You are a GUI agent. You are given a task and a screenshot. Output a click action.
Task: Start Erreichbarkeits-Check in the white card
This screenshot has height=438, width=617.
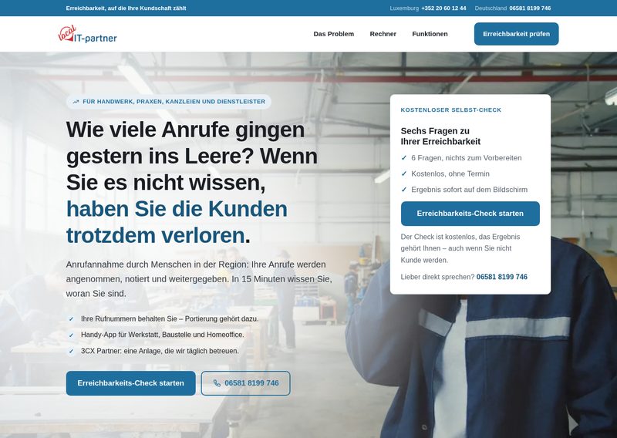470,214
